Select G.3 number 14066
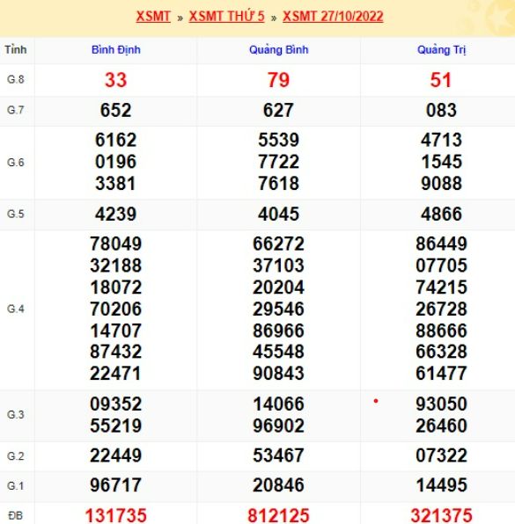 point(279,404)
